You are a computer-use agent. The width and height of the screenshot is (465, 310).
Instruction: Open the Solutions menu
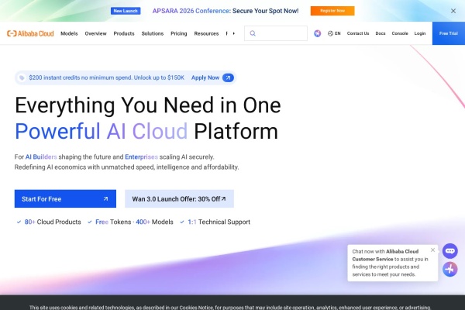pyautogui.click(x=153, y=33)
